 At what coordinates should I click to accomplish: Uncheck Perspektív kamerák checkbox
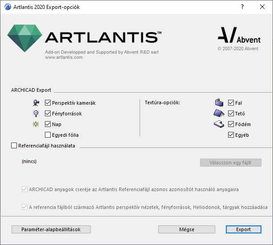(x=48, y=103)
